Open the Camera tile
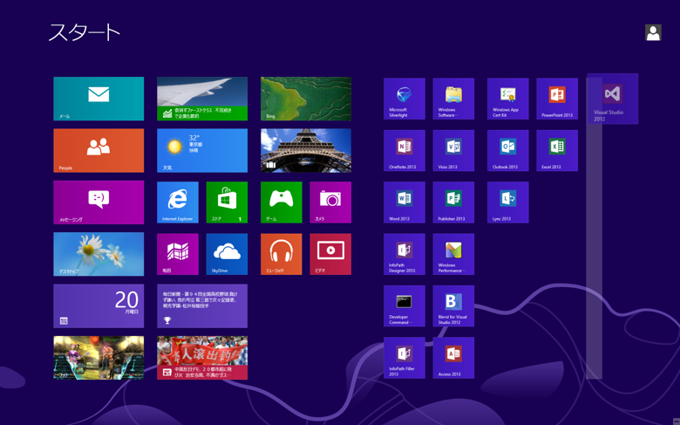Screen dimensions: 680x425 pyautogui.click(x=330, y=202)
